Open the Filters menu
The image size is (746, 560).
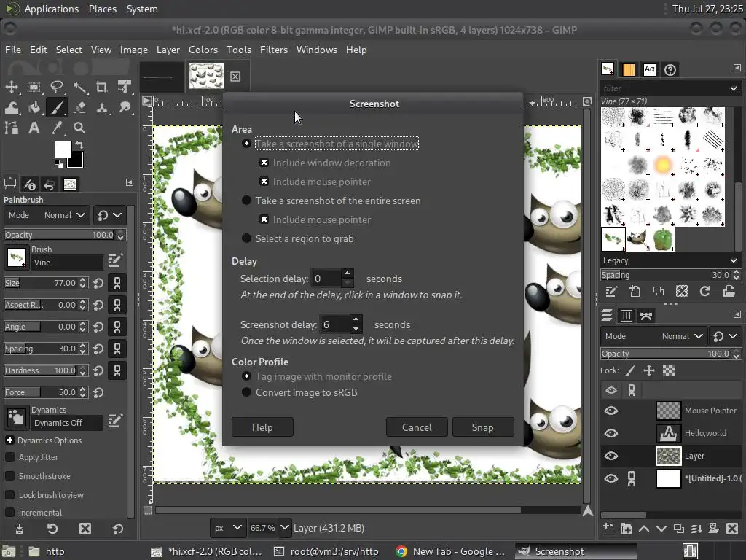pos(274,50)
